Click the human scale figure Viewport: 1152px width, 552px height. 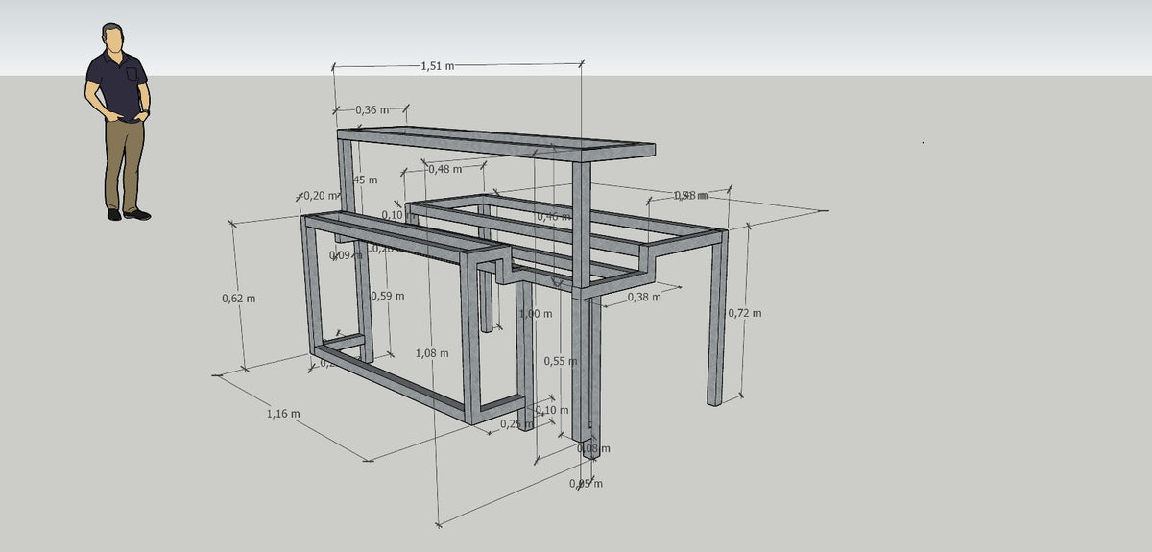(x=118, y=122)
